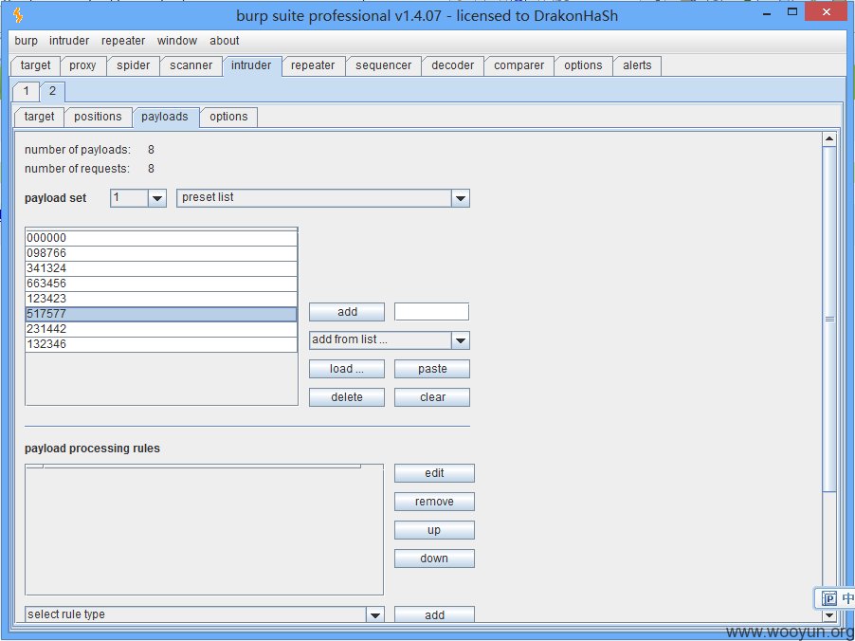Click the edit processing rule button
The width and height of the screenshot is (855, 641).
point(434,473)
